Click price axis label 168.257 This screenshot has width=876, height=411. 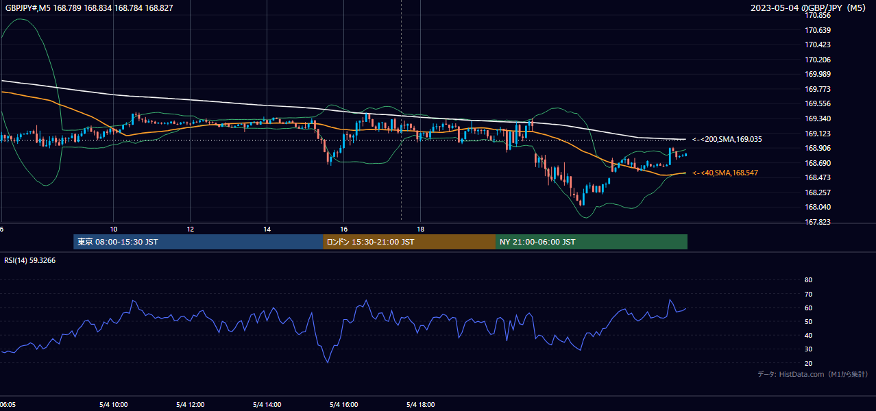pos(818,192)
